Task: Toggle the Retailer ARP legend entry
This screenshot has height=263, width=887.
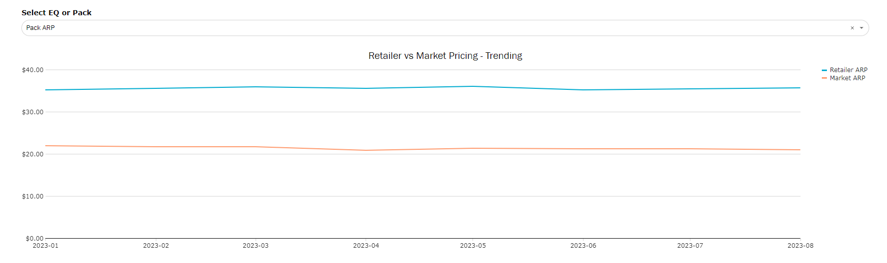Action: tap(848, 70)
